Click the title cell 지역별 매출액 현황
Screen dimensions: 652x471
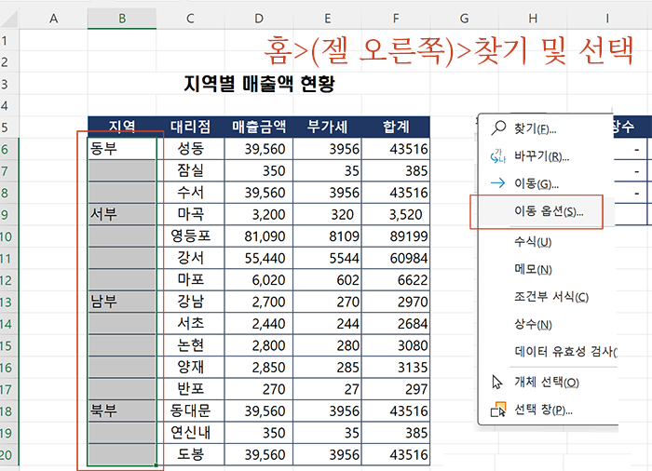(259, 84)
